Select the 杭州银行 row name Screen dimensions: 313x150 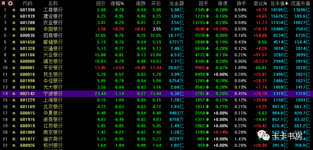(x=53, y=145)
